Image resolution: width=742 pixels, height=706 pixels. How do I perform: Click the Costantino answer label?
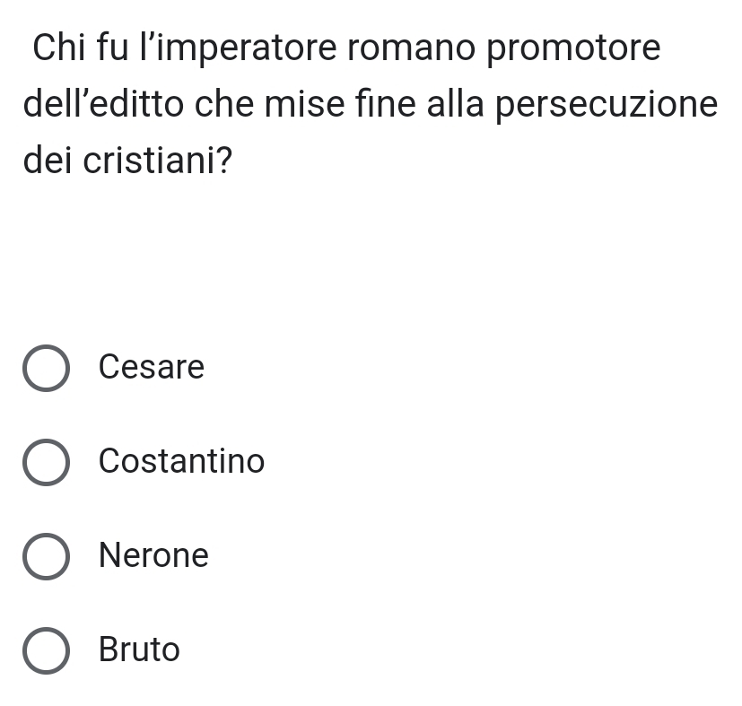point(182,461)
